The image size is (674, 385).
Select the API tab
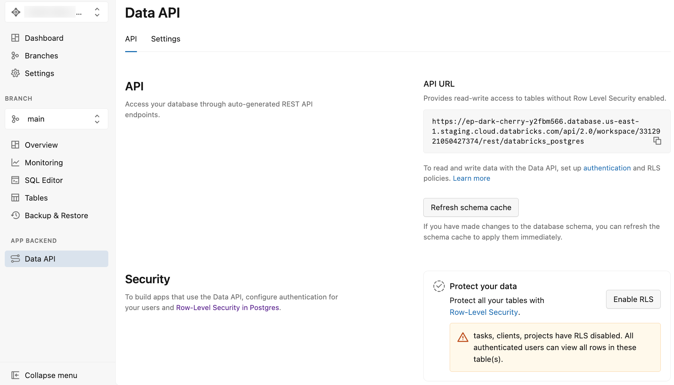click(x=131, y=39)
